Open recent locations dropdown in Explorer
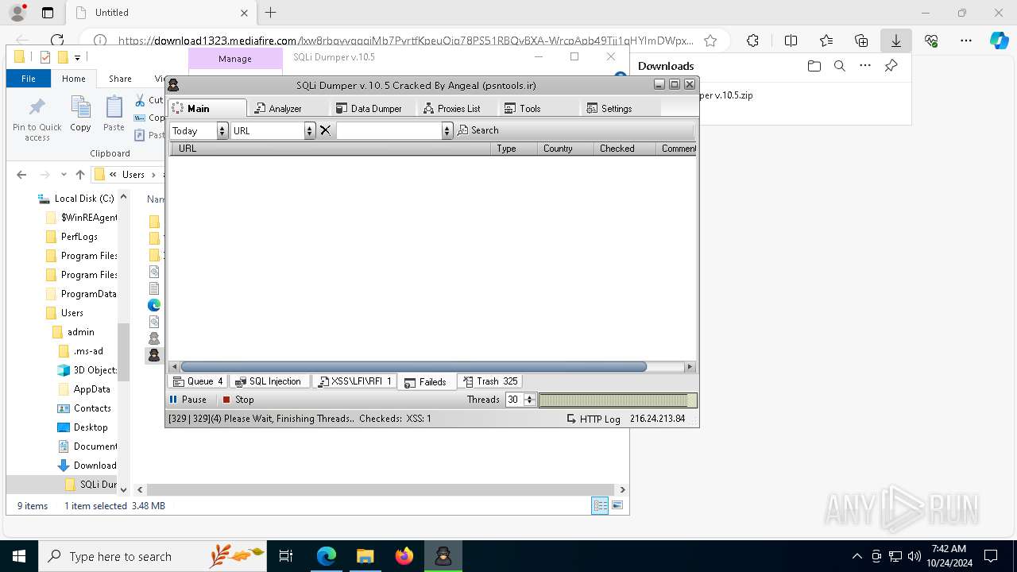Screen dimensions: 1017x572 coord(64,175)
